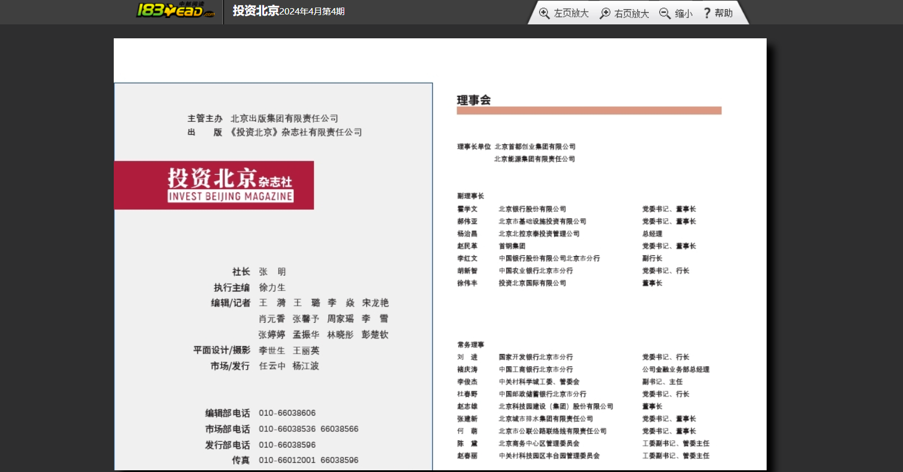The height and width of the screenshot is (472, 903).
Task: Click 北京市公联公路联络线有限责任公司
Action: click(552, 431)
